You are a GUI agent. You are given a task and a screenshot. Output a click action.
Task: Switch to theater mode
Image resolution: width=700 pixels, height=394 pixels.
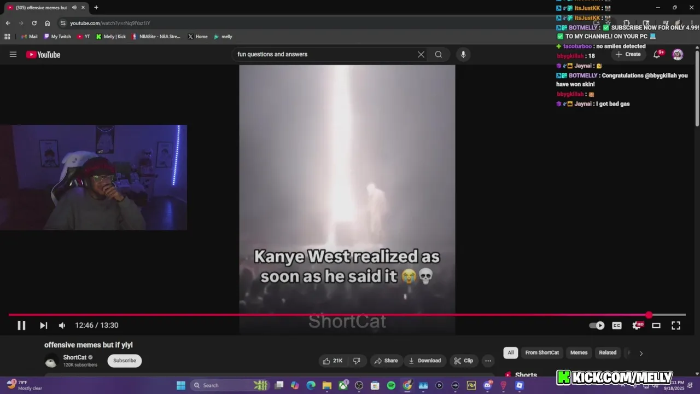(x=656, y=326)
